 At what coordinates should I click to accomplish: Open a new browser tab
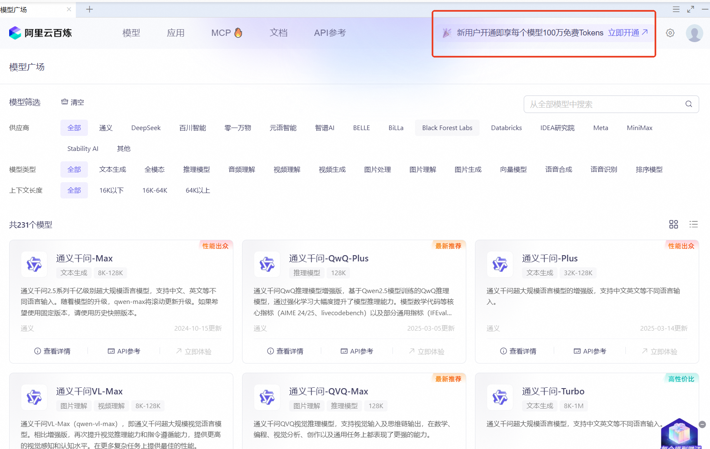pos(89,9)
